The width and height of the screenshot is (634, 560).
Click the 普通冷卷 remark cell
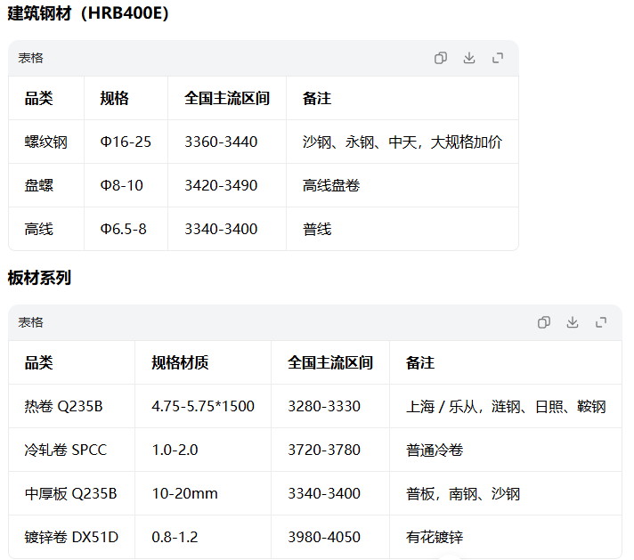point(506,450)
